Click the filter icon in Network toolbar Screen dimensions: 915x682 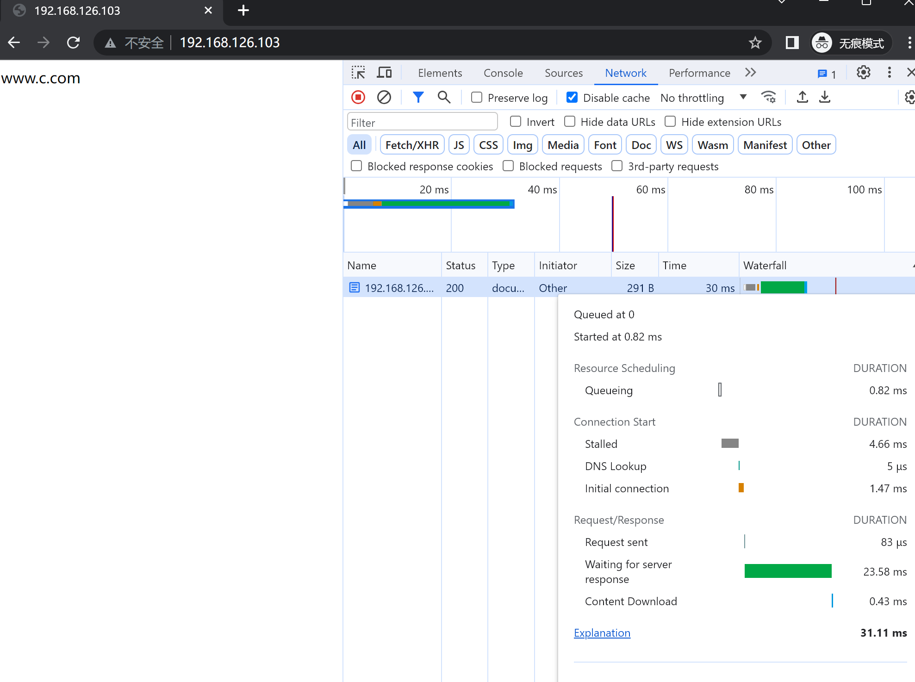pyautogui.click(x=418, y=98)
